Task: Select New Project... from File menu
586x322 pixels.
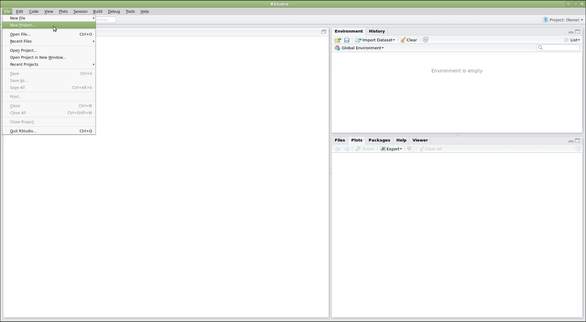Action: pos(23,25)
